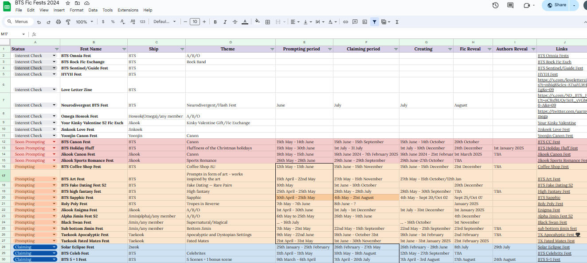Click the Print icon in toolbar
Viewport: 587px width, 263px height.
59,22
